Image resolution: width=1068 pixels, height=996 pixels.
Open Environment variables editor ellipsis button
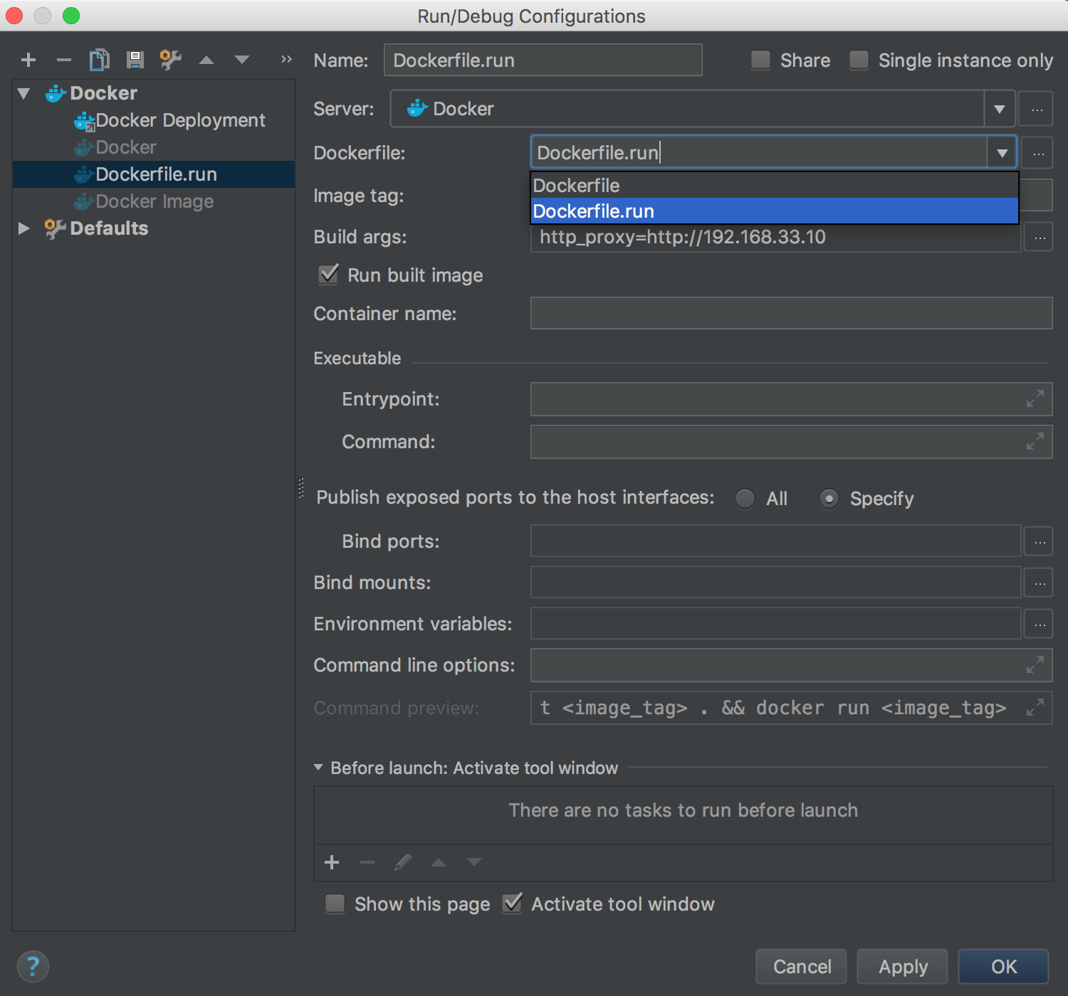point(1040,625)
